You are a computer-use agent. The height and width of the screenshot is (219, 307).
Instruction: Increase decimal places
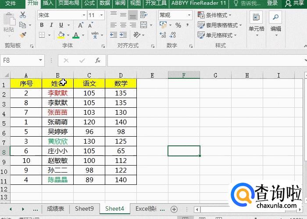[x=163, y=35]
